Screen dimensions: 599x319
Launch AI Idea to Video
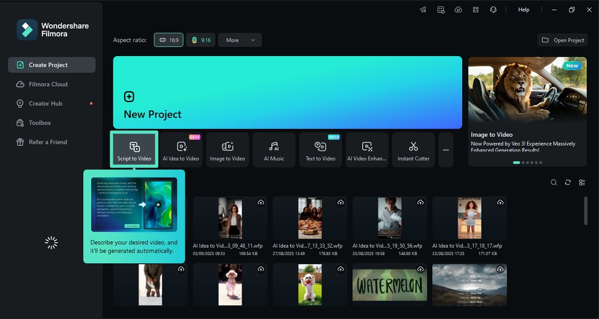181,150
